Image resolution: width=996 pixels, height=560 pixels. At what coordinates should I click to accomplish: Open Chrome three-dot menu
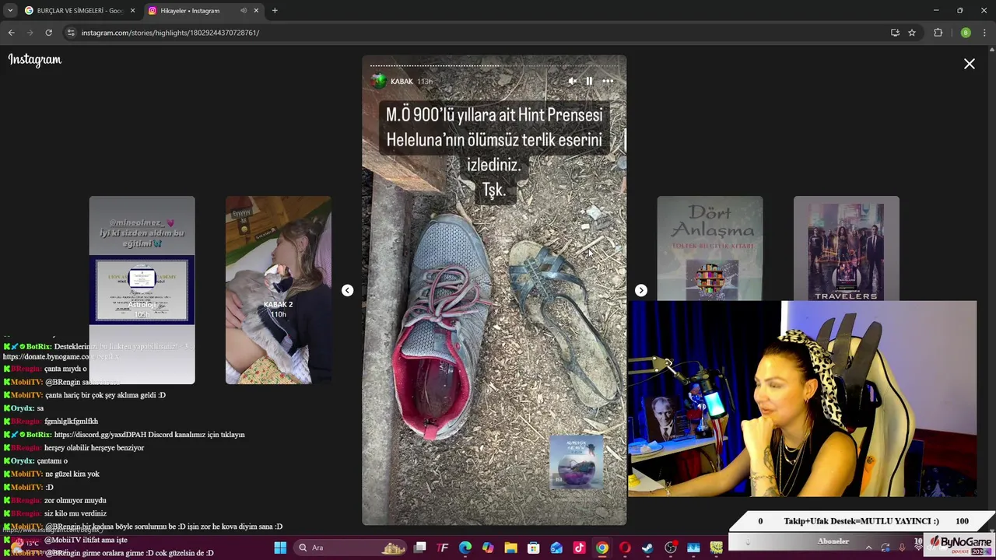(985, 33)
